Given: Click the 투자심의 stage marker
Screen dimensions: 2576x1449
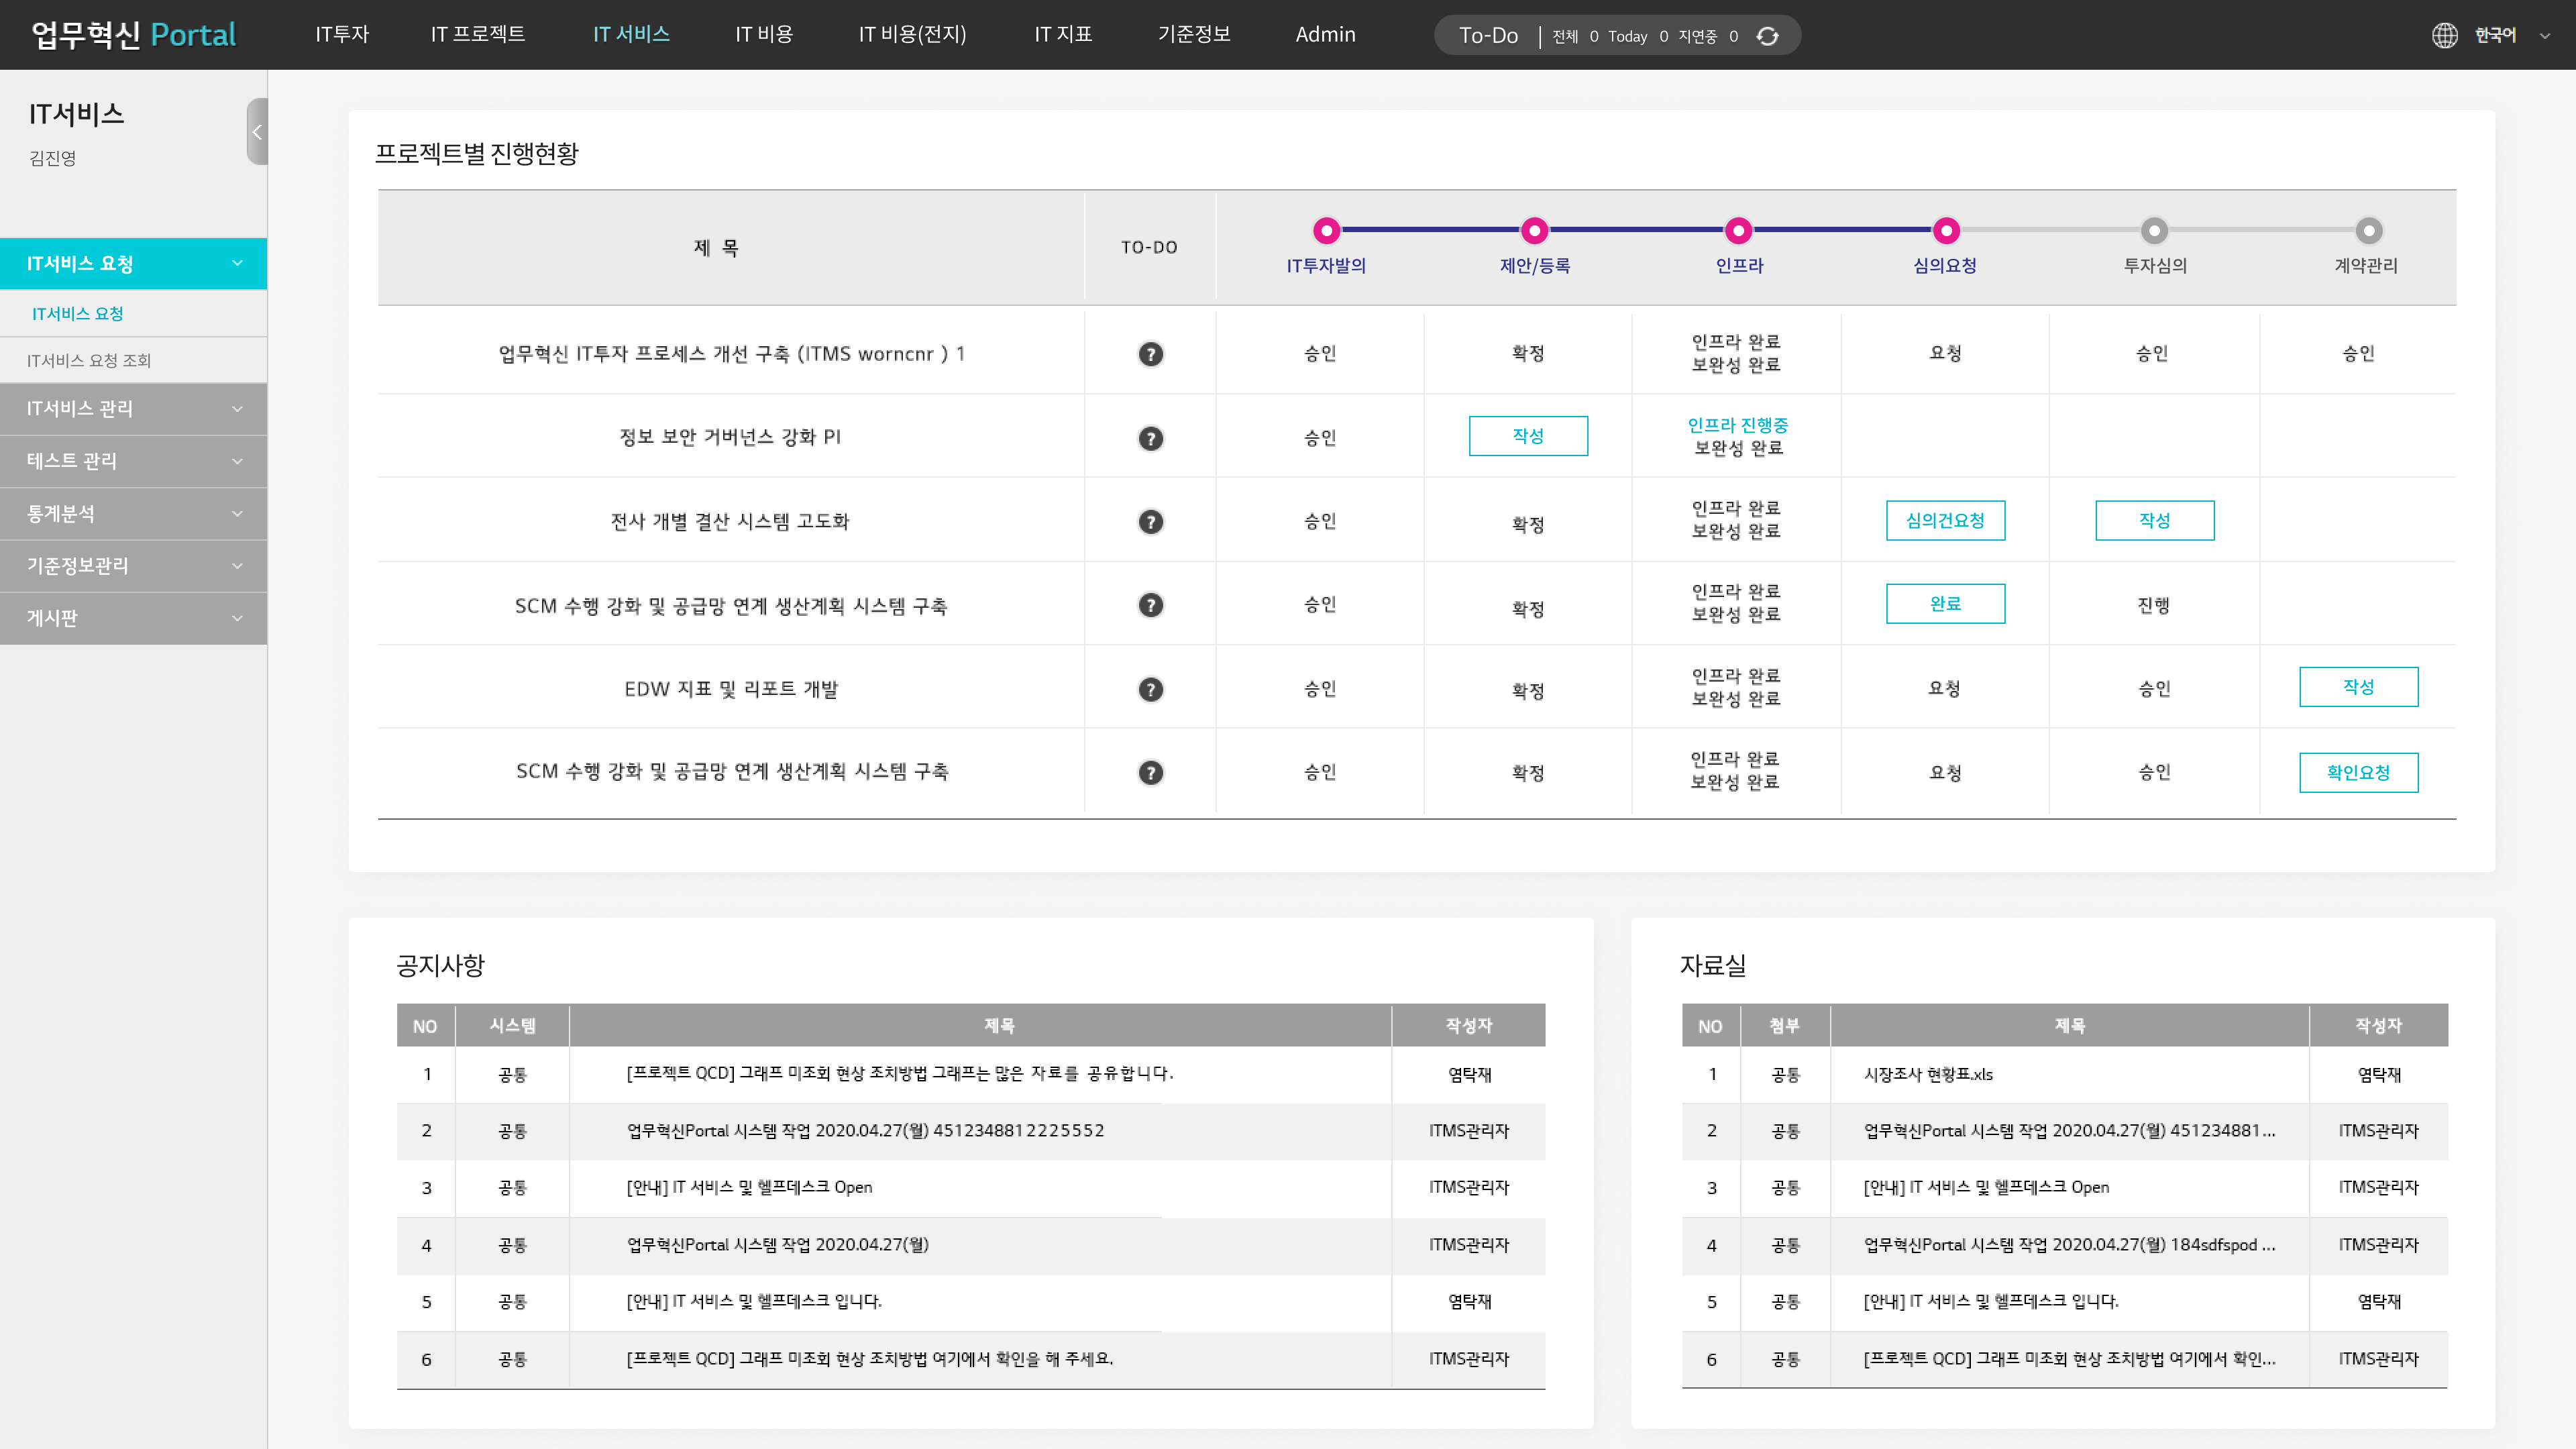Looking at the screenshot, I should (x=2154, y=231).
